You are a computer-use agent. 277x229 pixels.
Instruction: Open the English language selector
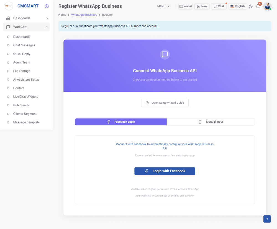(237, 6)
